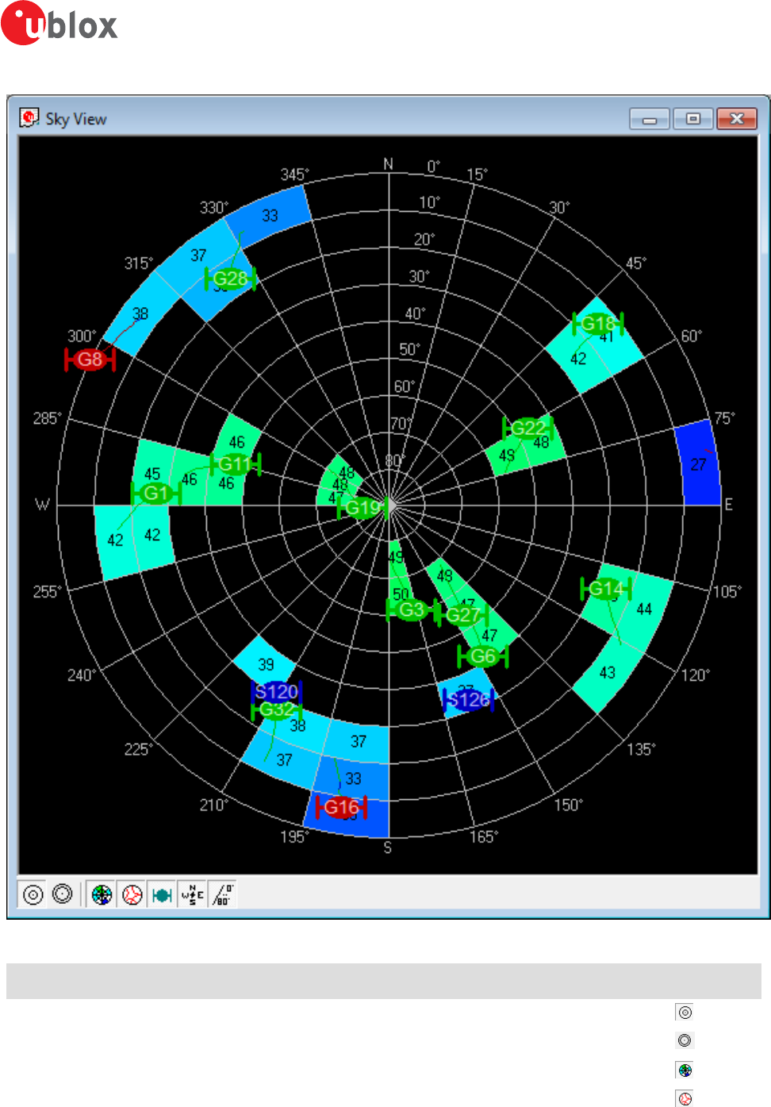Click the 150° azimuth label
The image size is (771, 1107).
(x=568, y=805)
